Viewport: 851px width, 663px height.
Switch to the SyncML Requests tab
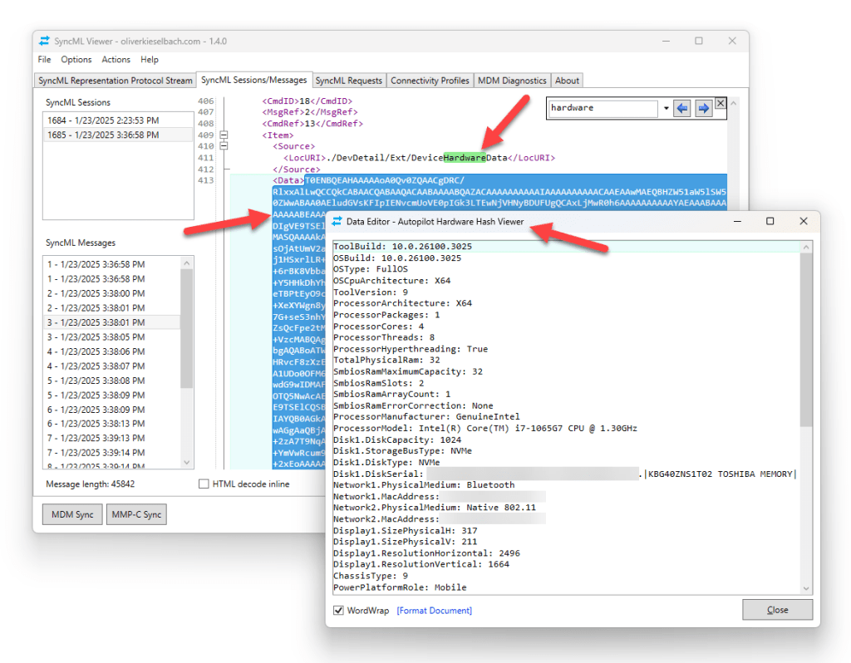point(347,81)
